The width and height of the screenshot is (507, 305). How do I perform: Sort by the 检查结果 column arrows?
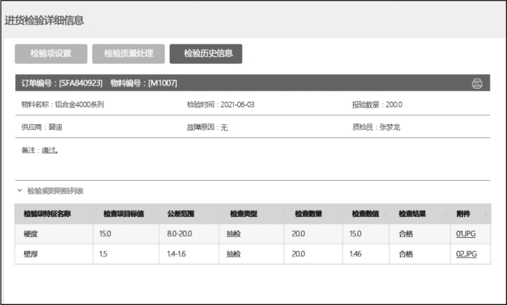click(x=446, y=214)
